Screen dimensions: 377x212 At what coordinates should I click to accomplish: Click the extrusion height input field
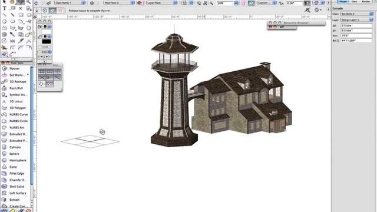(356, 35)
